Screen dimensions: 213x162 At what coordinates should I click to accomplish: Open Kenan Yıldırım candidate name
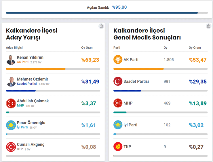tap(30, 57)
